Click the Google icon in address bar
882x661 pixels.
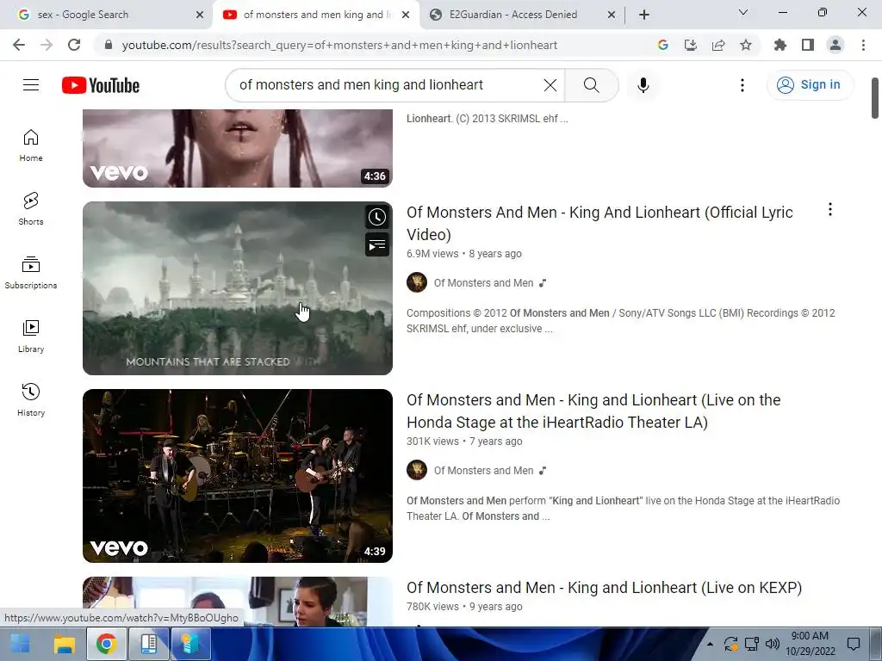click(662, 45)
